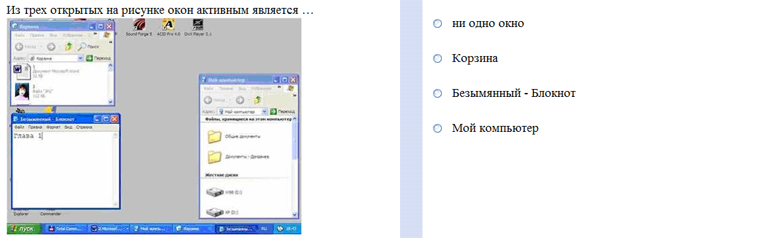The height and width of the screenshot is (238, 779).
Task: Open Формат menu in Блокнот window
Action: point(53,127)
